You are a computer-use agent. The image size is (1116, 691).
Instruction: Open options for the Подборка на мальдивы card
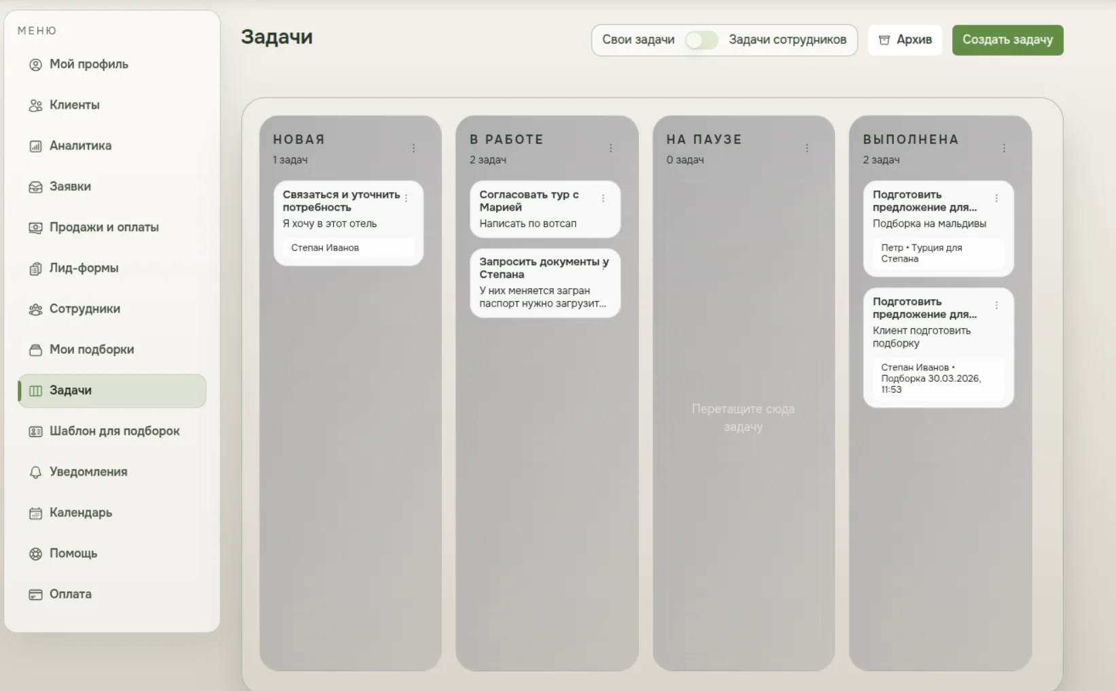pyautogui.click(x=996, y=198)
